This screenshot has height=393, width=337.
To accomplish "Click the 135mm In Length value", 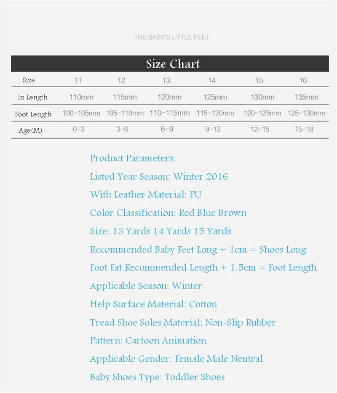I will click(x=306, y=97).
